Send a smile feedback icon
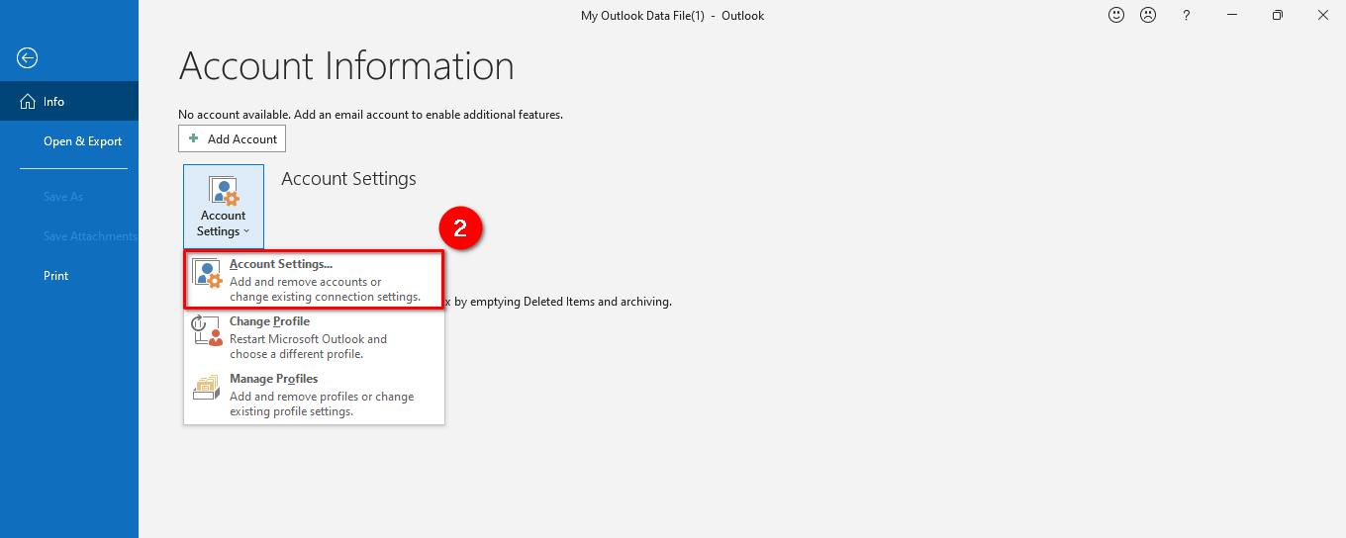 coord(1116,15)
